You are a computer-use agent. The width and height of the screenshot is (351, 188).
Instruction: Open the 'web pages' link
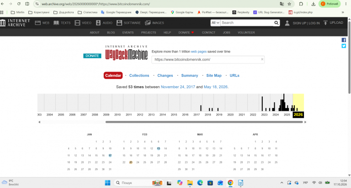pyautogui.click(x=198, y=52)
